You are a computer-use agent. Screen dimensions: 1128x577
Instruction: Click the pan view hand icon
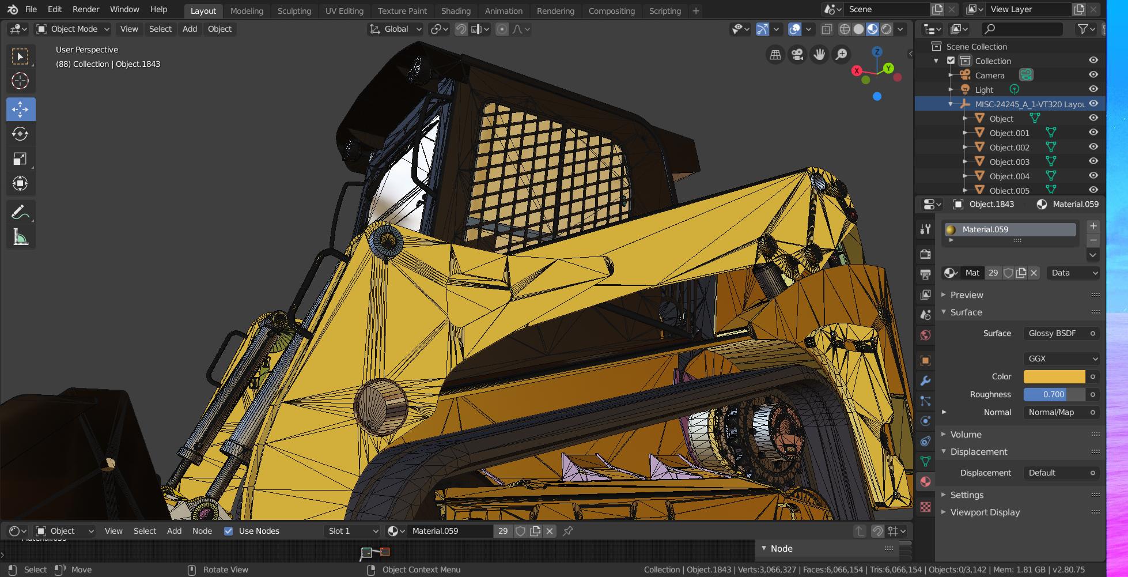pyautogui.click(x=819, y=55)
